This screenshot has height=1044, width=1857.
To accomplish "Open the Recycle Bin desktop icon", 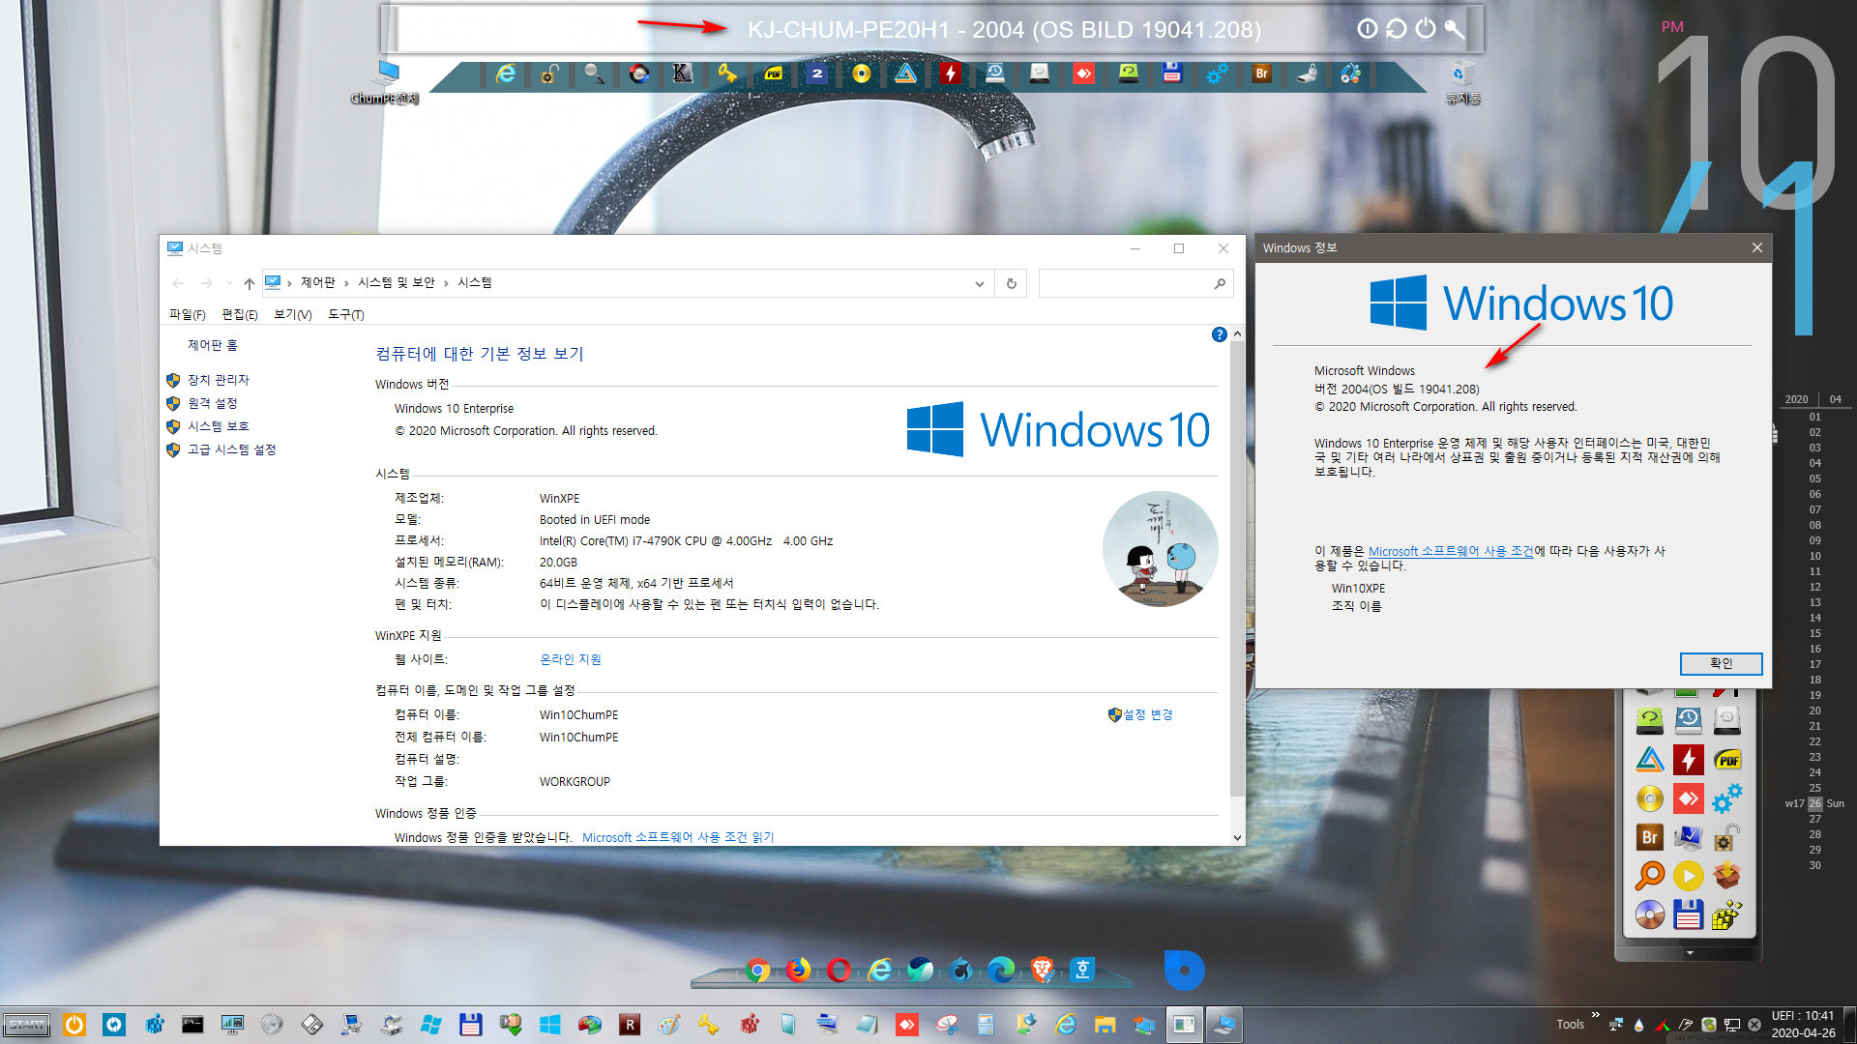I will click(1462, 81).
